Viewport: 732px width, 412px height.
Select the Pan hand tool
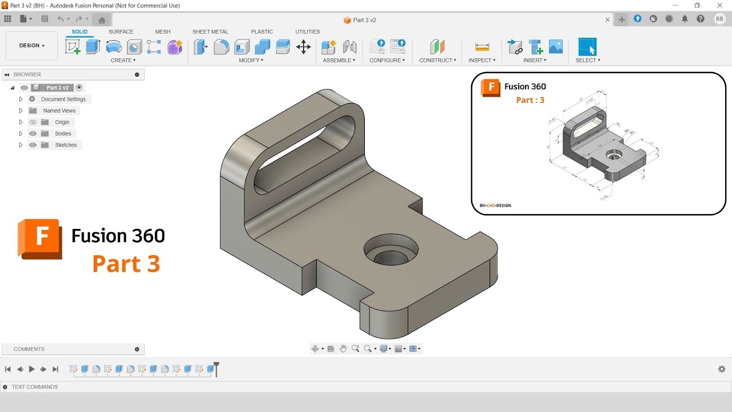click(x=343, y=348)
